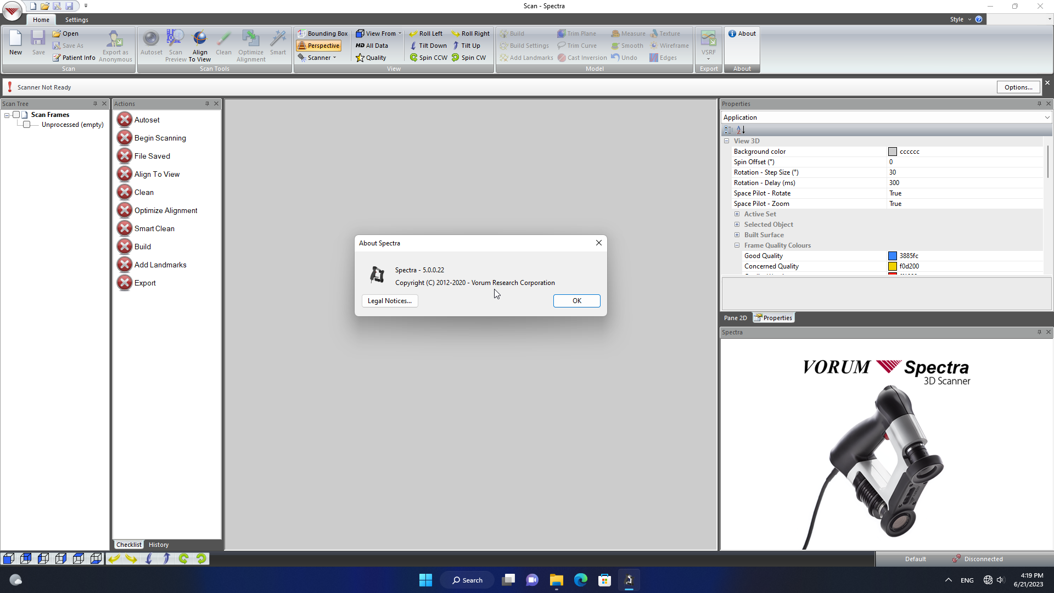Open File Explorer from taskbar
The width and height of the screenshot is (1054, 593).
tap(556, 580)
